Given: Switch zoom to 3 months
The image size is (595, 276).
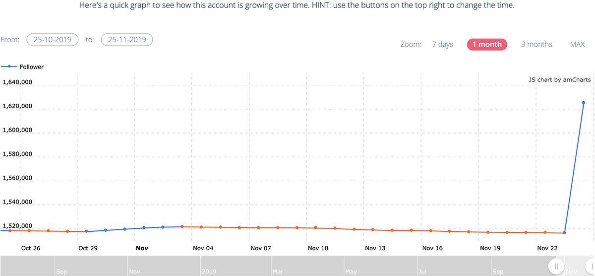Looking at the screenshot, I should click(x=536, y=44).
